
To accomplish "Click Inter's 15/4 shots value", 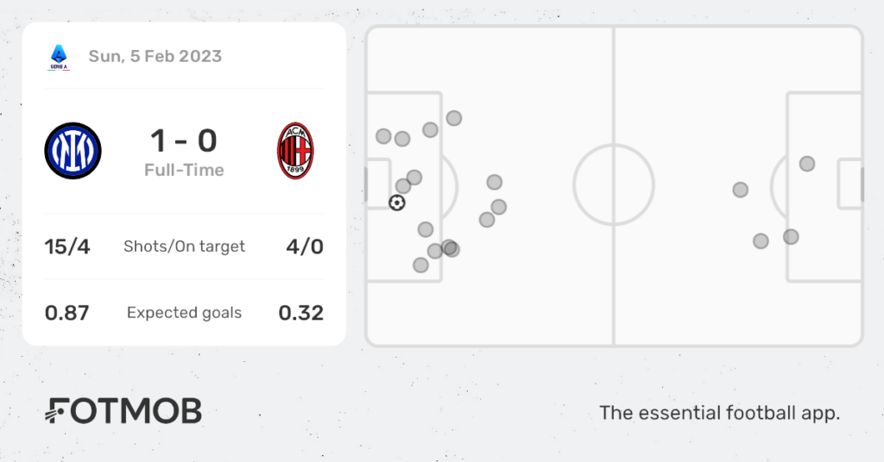I will (x=67, y=247).
